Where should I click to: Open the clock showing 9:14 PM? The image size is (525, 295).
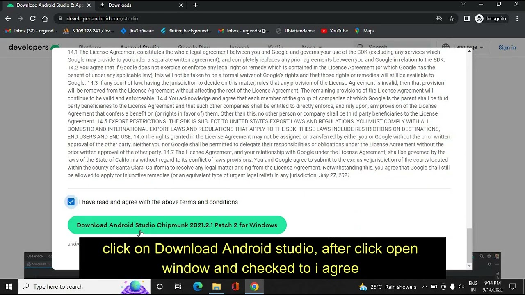pyautogui.click(x=492, y=287)
